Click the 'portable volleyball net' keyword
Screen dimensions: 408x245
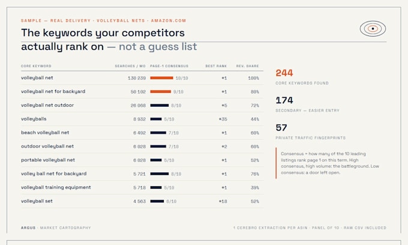(48, 160)
